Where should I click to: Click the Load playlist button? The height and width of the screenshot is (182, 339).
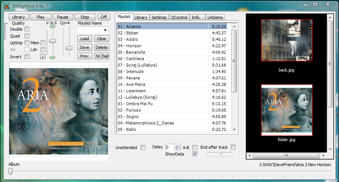coord(85,39)
